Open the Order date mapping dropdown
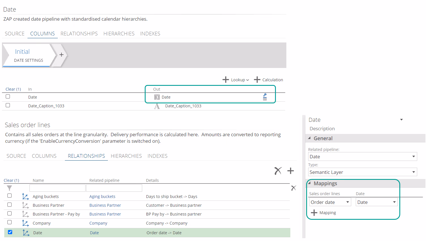Screen dimensions: 426x241 click(348, 202)
